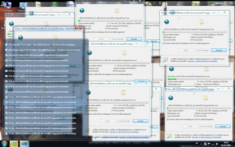Click the SmartScreen shield icon in the www207 dialog
This screenshot has height=147, width=235.
tap(165, 60)
